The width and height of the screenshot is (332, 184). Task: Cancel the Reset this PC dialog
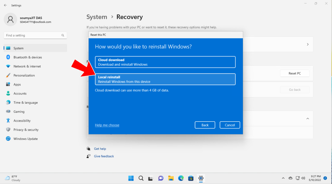230,125
